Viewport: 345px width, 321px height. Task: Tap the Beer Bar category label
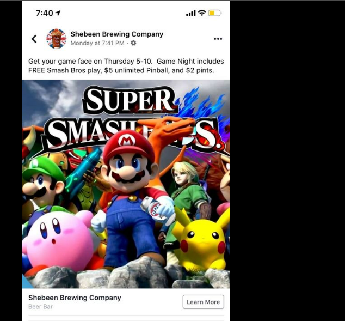click(x=40, y=307)
